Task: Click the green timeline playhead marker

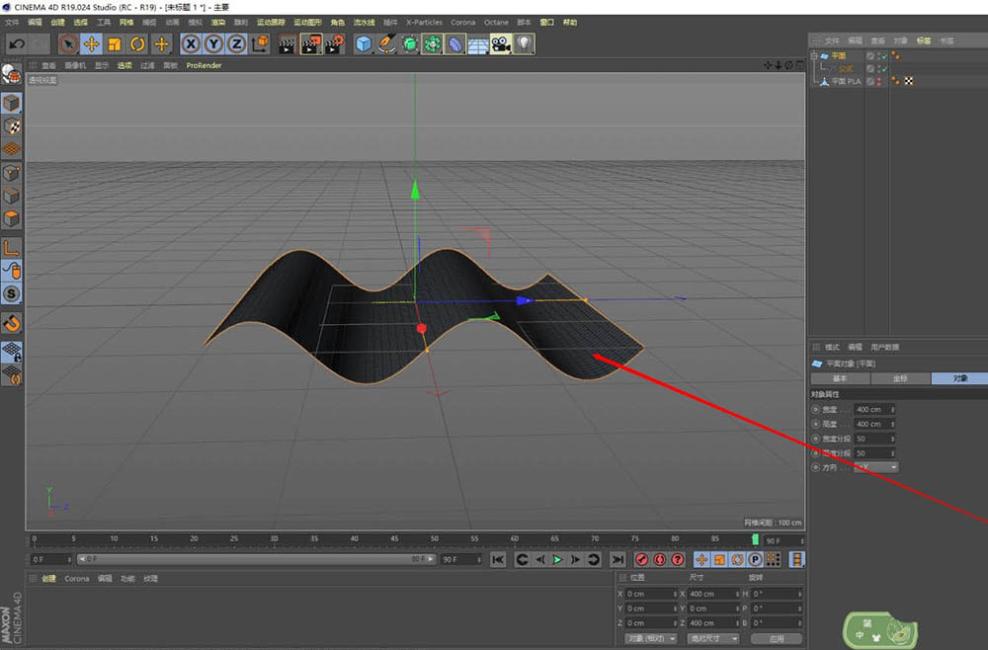Action: 756,539
